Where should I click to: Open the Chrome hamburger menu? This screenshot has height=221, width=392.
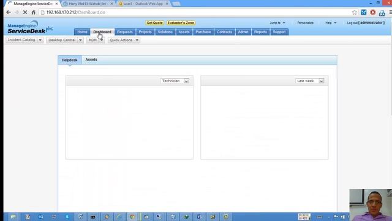(x=390, y=12)
